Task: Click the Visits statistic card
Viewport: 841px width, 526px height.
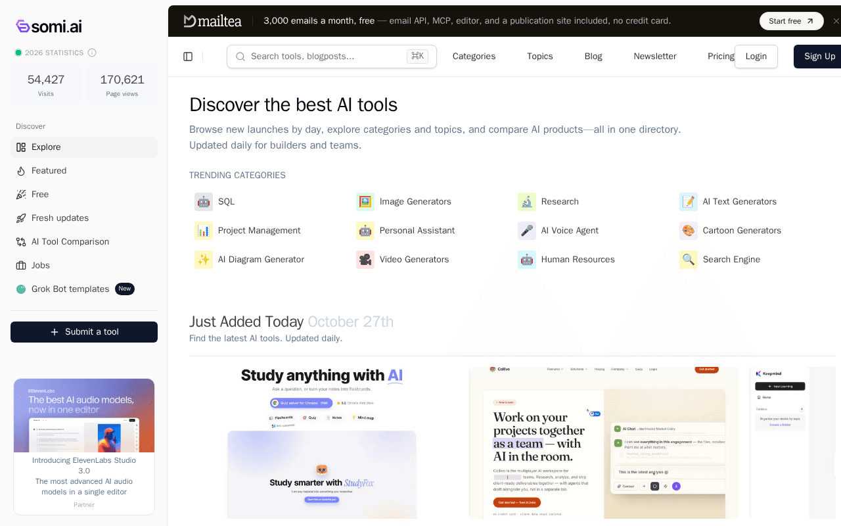Action: pos(46,85)
